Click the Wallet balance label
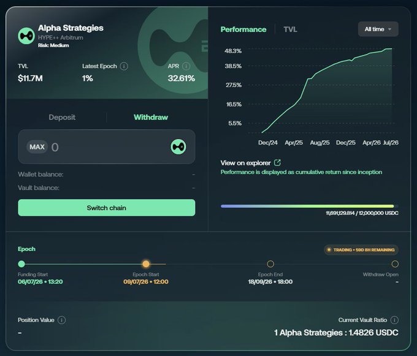 [x=40, y=174]
